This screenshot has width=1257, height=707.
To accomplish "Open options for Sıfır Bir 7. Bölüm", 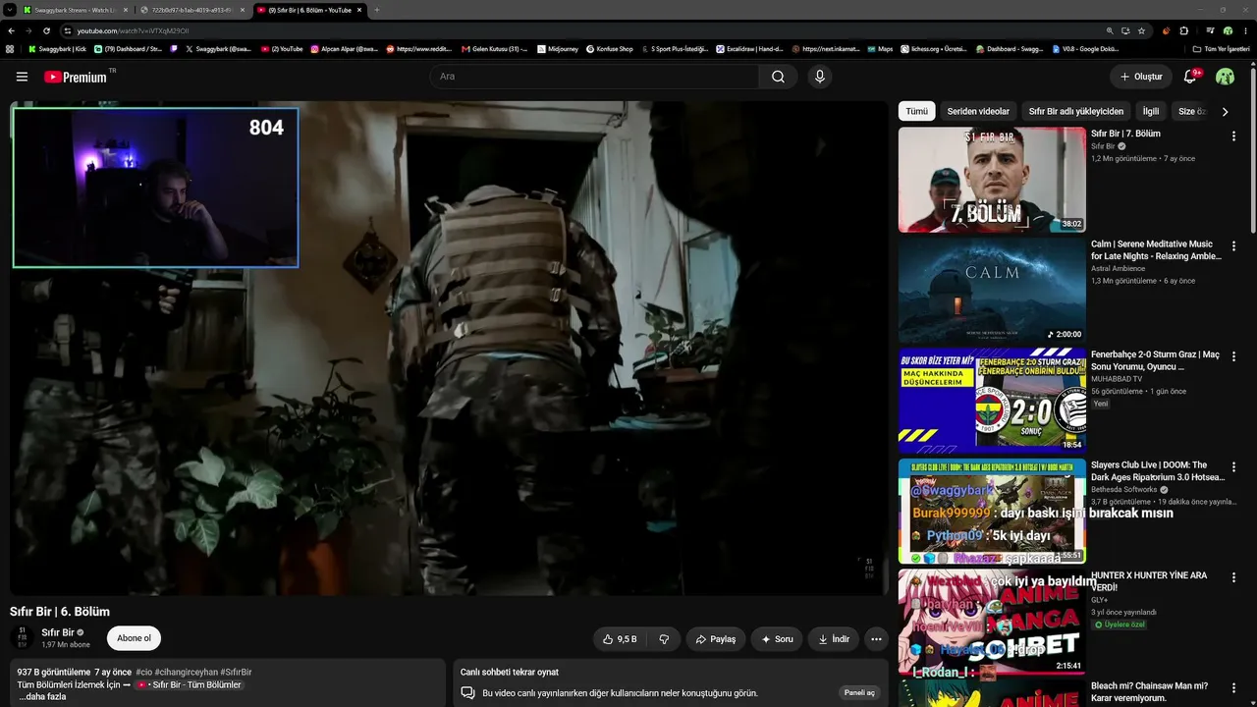I will [1233, 136].
